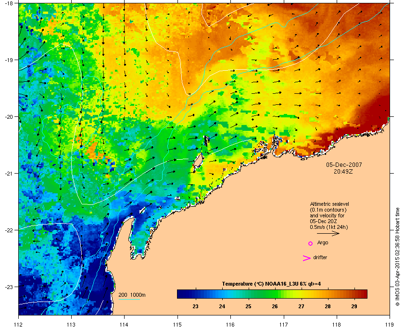This screenshot has height=327, width=404.
Task: Click the '(0.1m contours)' legend text
Action: pos(328,210)
